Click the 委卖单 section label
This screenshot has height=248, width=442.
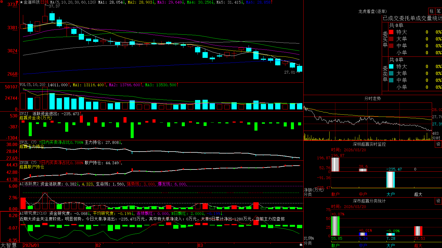click(x=385, y=74)
